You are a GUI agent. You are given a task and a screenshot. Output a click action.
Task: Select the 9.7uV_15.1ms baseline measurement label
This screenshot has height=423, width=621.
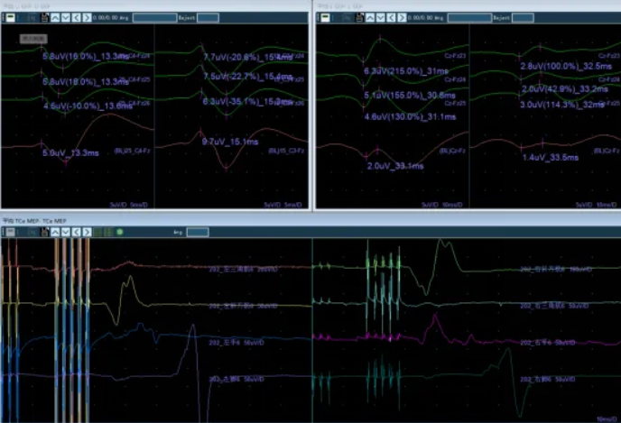[x=230, y=142]
